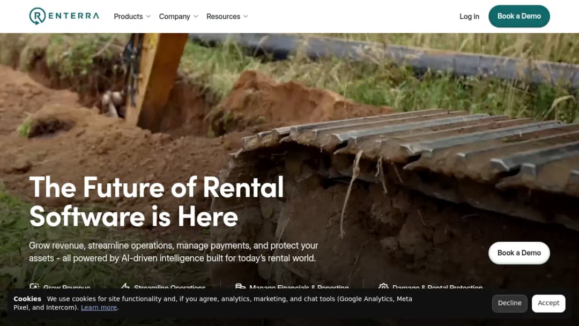Decline cookies in the banner

(x=510, y=303)
